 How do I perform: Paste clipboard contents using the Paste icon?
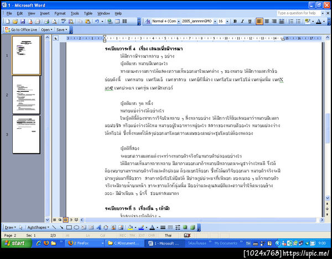click(87, 22)
